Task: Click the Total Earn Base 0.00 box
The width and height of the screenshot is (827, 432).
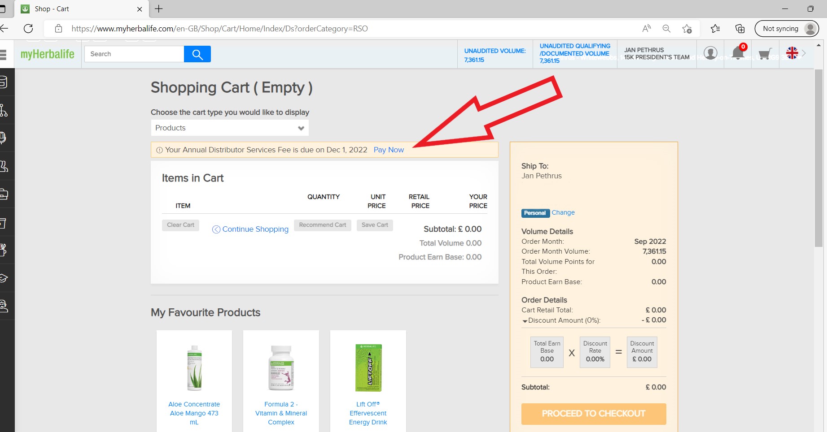Action: click(x=547, y=352)
